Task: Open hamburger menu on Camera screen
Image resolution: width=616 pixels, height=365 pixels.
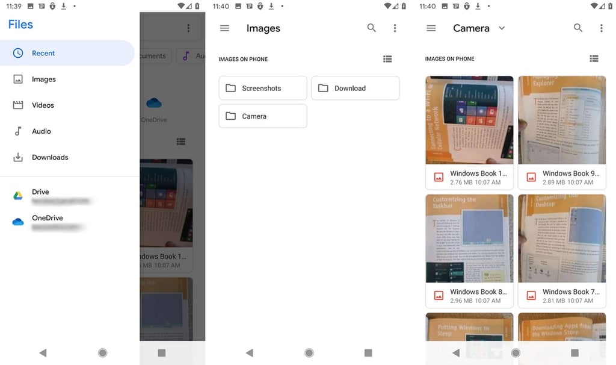Action: coord(431,28)
